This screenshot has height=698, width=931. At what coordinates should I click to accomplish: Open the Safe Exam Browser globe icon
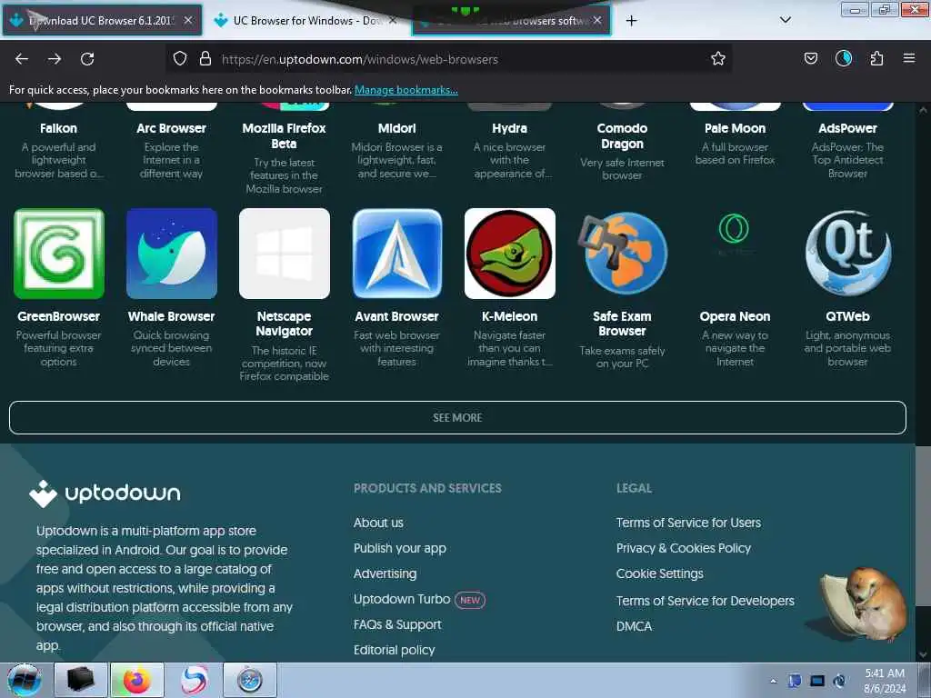tap(622, 254)
